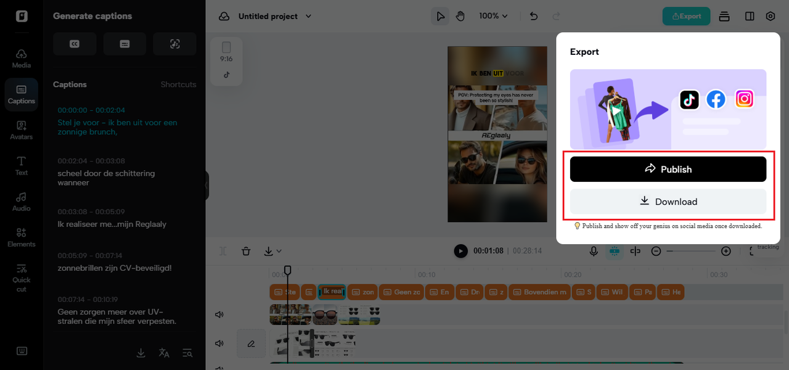Viewport: 789px width, 370px height.
Task: Select the hand pan tool
Action: [x=460, y=16]
